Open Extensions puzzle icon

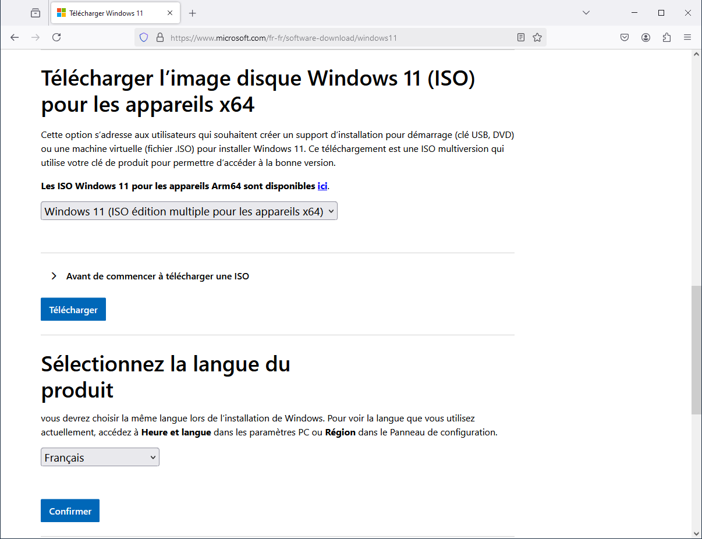coord(666,37)
